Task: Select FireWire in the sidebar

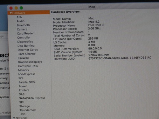Action: tap(23, 58)
